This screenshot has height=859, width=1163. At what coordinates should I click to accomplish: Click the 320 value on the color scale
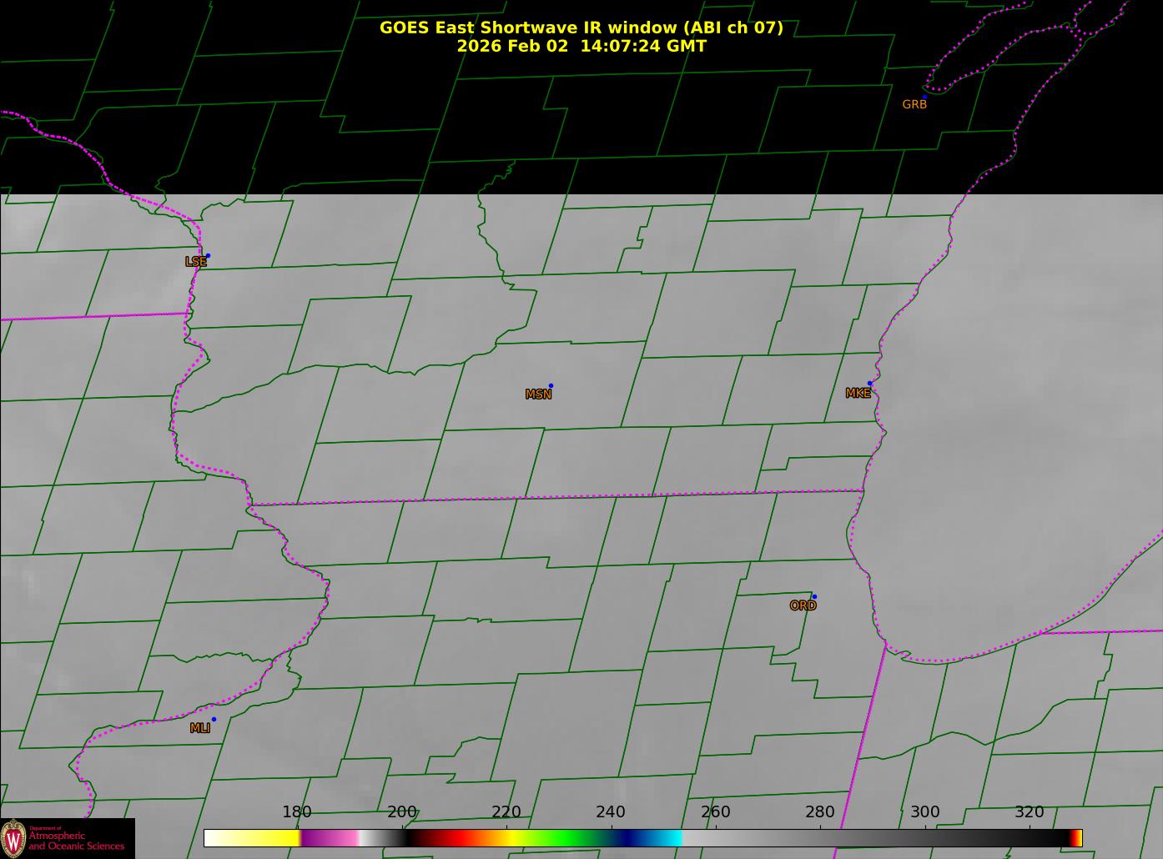(x=1030, y=811)
